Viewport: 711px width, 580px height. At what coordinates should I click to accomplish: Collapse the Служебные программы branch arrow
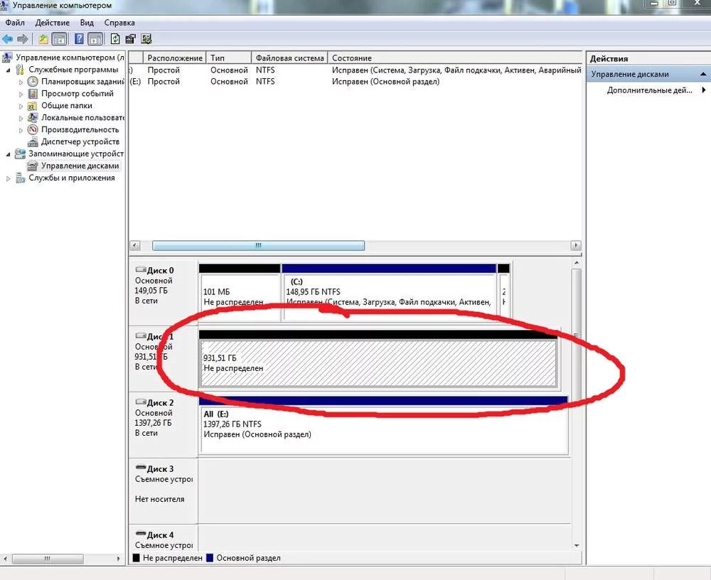pyautogui.click(x=8, y=70)
